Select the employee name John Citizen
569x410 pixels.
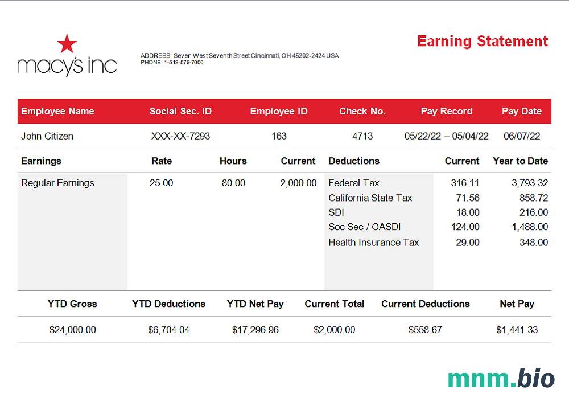[47, 136]
